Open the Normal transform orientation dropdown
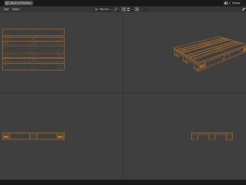This screenshot has height=185, width=246. coord(103,9)
